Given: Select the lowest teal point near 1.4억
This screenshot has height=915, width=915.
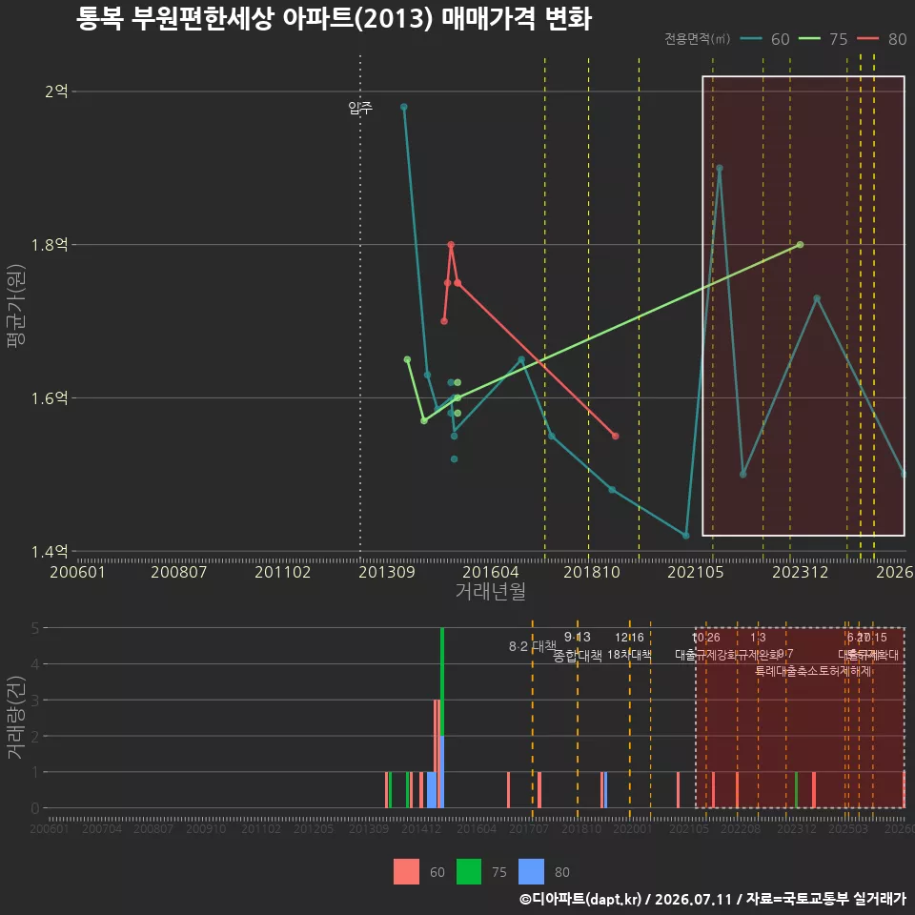Looking at the screenshot, I should [685, 535].
